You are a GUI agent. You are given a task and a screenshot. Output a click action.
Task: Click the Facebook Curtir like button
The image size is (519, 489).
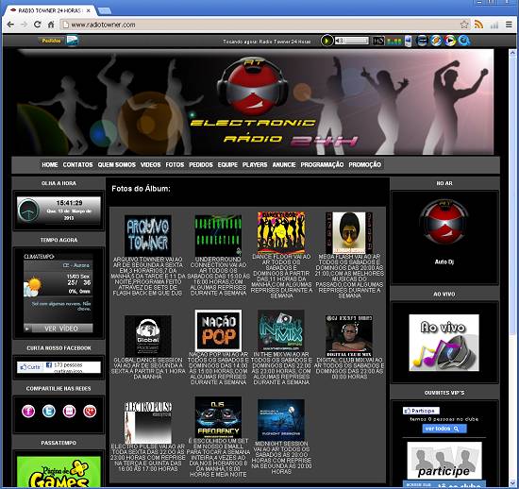tap(30, 367)
